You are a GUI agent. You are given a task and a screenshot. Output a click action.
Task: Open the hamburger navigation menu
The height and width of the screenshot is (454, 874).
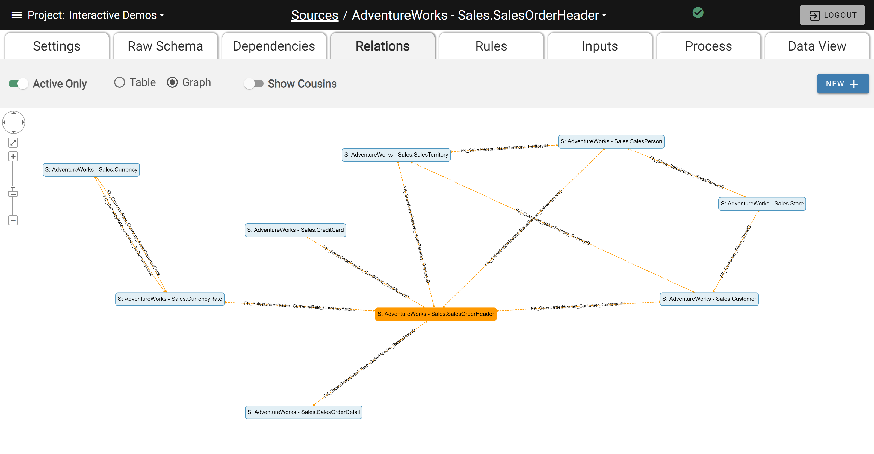point(16,15)
